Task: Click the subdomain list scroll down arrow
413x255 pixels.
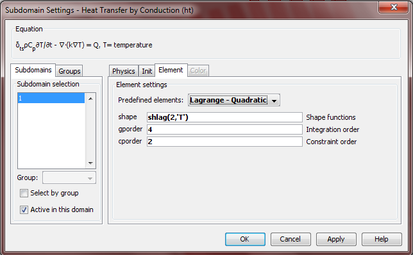Action: point(90,163)
